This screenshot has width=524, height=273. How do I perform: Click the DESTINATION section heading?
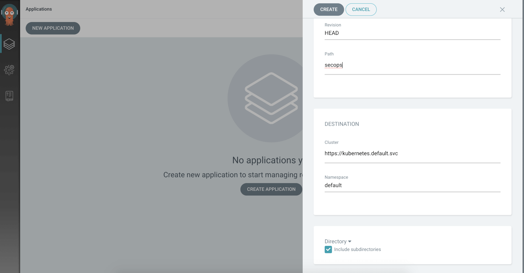342,124
